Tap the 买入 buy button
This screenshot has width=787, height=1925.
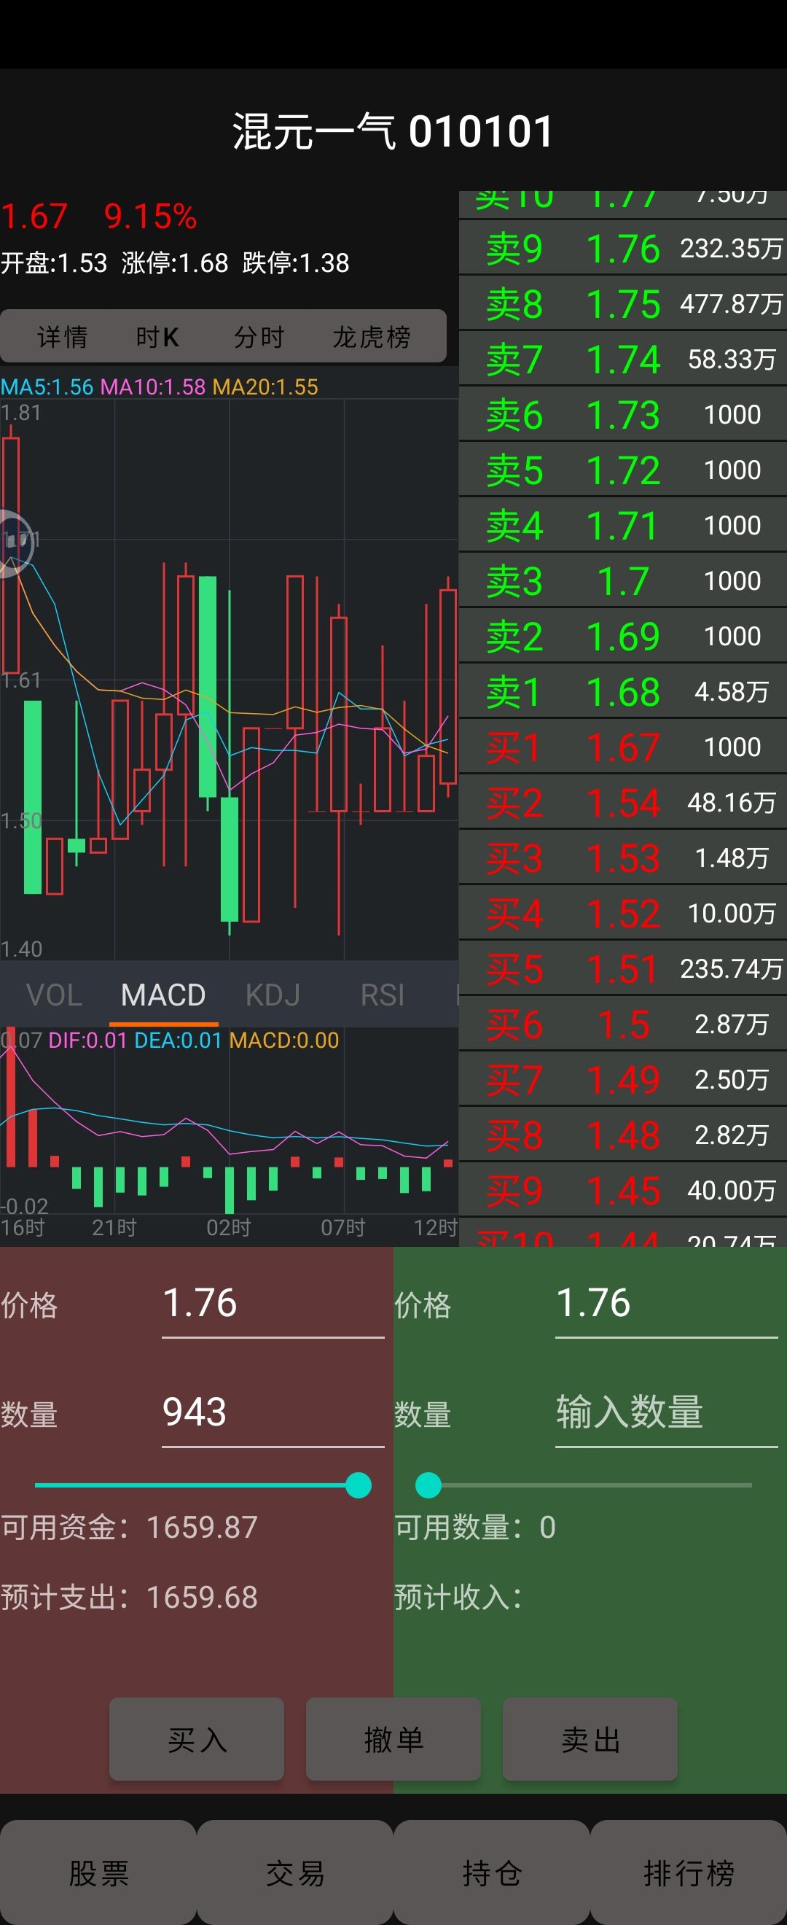pos(196,1739)
